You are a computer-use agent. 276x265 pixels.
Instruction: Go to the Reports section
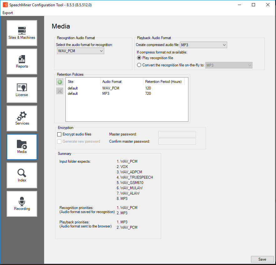[22, 62]
